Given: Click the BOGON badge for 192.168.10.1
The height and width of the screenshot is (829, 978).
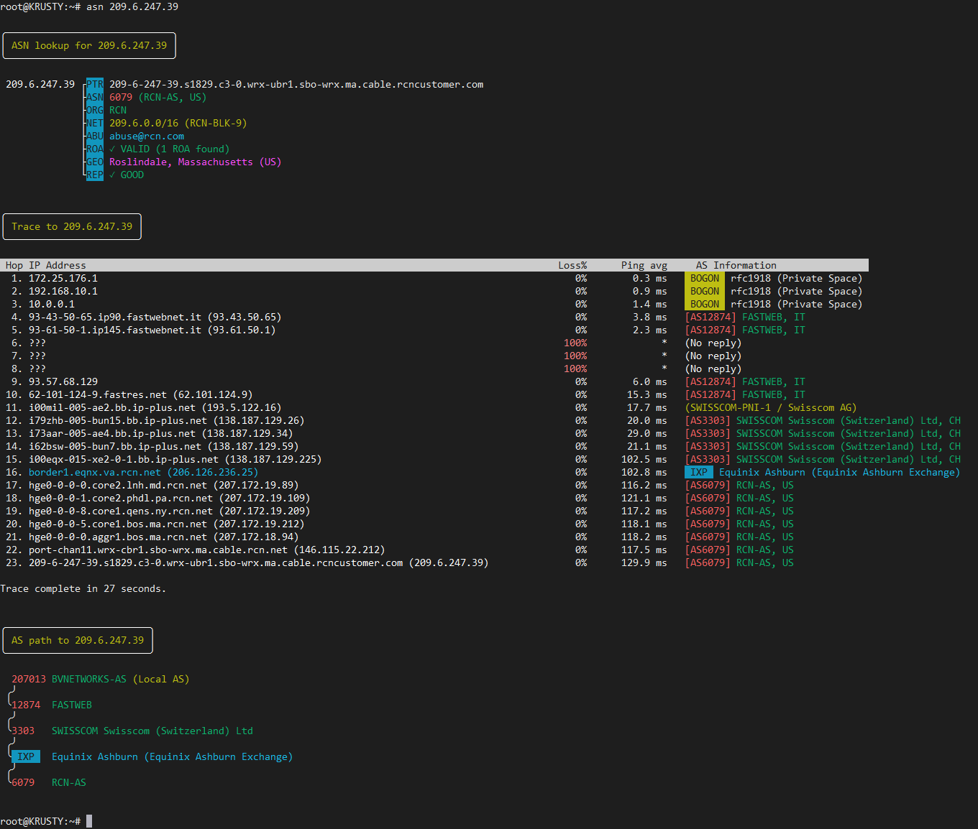Looking at the screenshot, I should (705, 291).
